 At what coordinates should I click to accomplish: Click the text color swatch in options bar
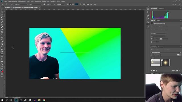click(76, 4)
